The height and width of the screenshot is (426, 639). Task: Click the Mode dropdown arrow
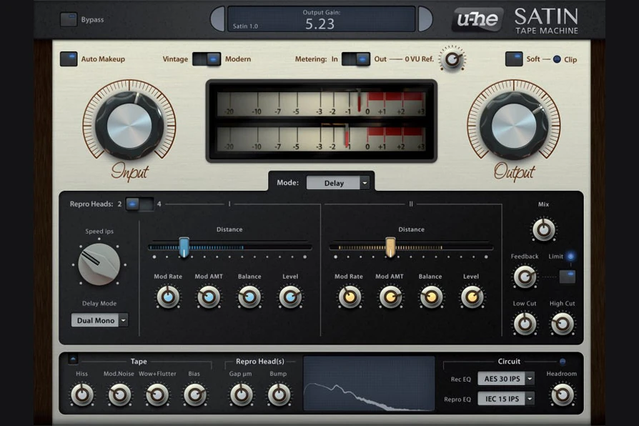pos(365,183)
